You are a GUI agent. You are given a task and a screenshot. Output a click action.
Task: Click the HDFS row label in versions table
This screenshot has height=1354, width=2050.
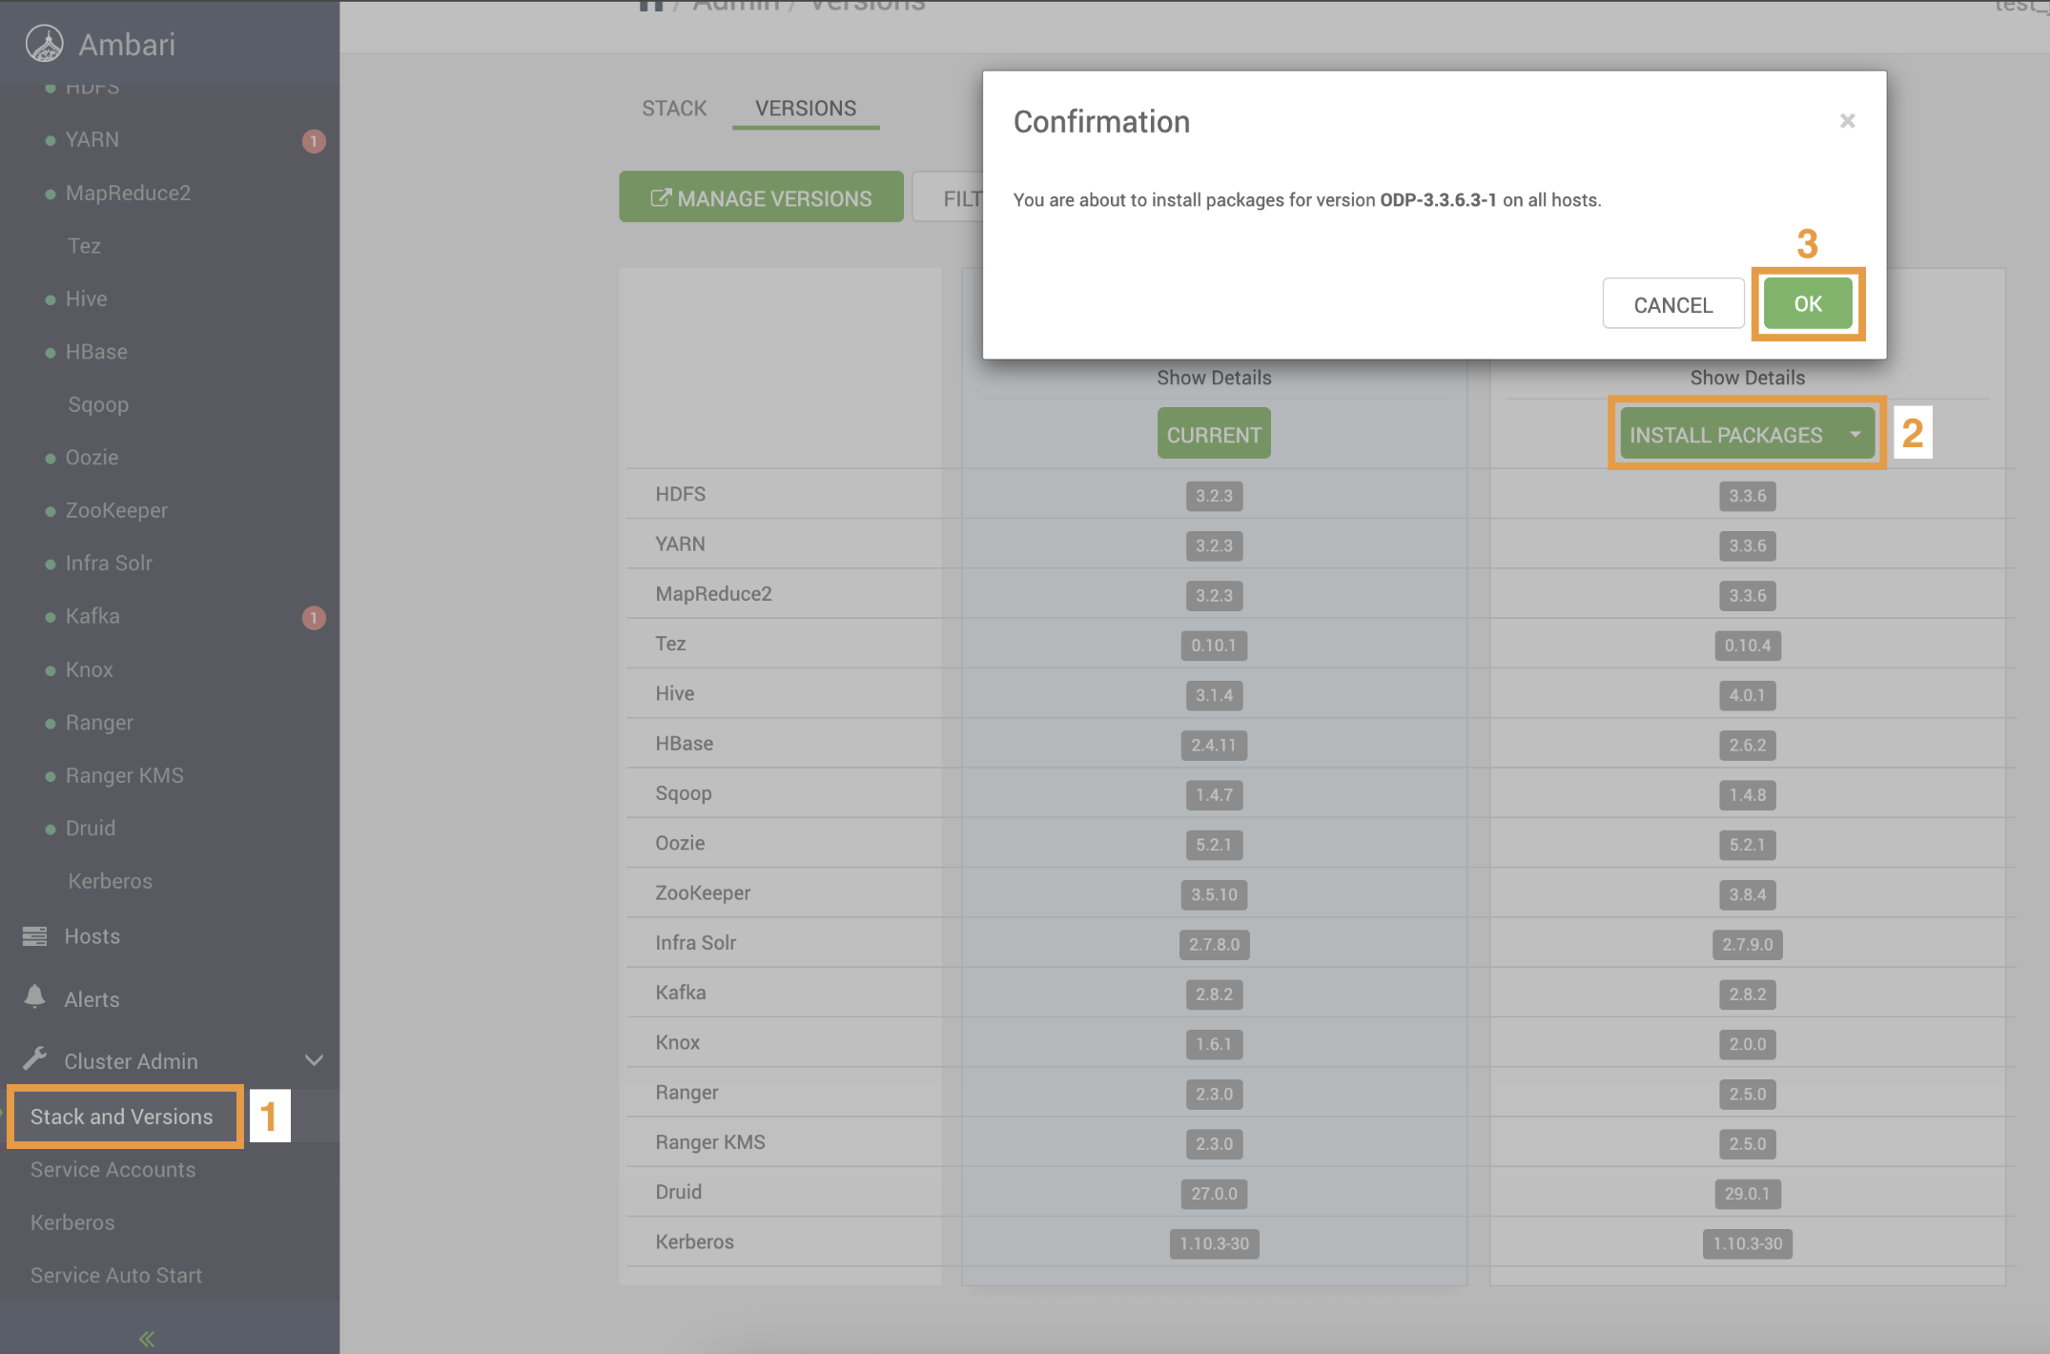(680, 494)
